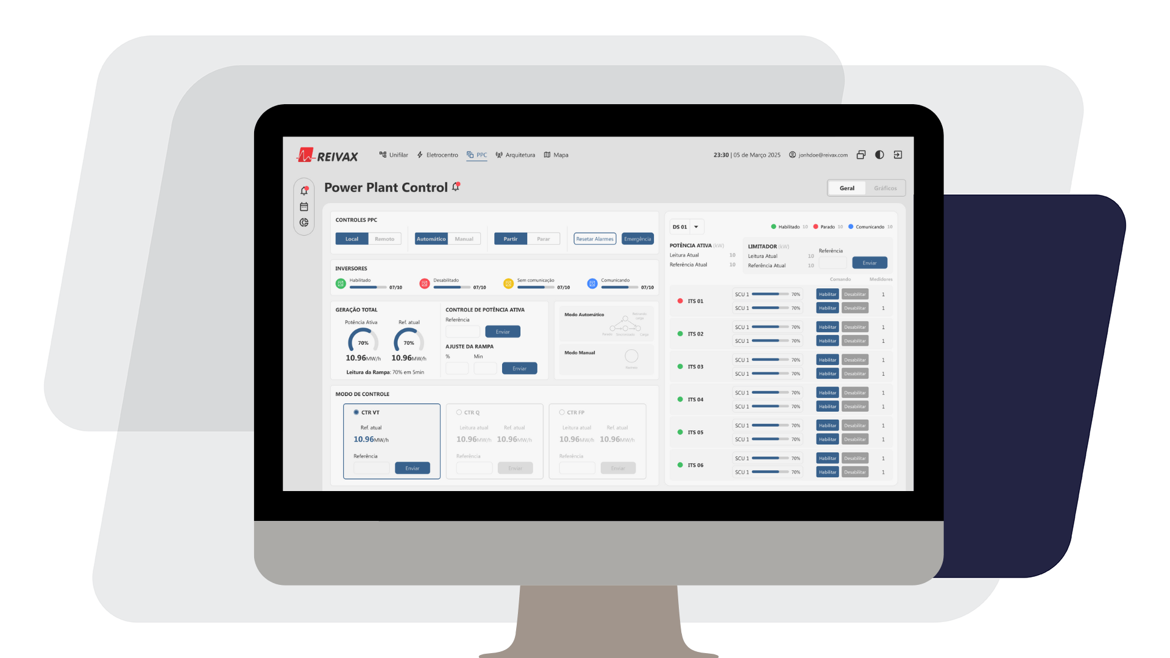Click the Limitador Referência input field
Screen dimensions: 1170x658
(x=833, y=263)
